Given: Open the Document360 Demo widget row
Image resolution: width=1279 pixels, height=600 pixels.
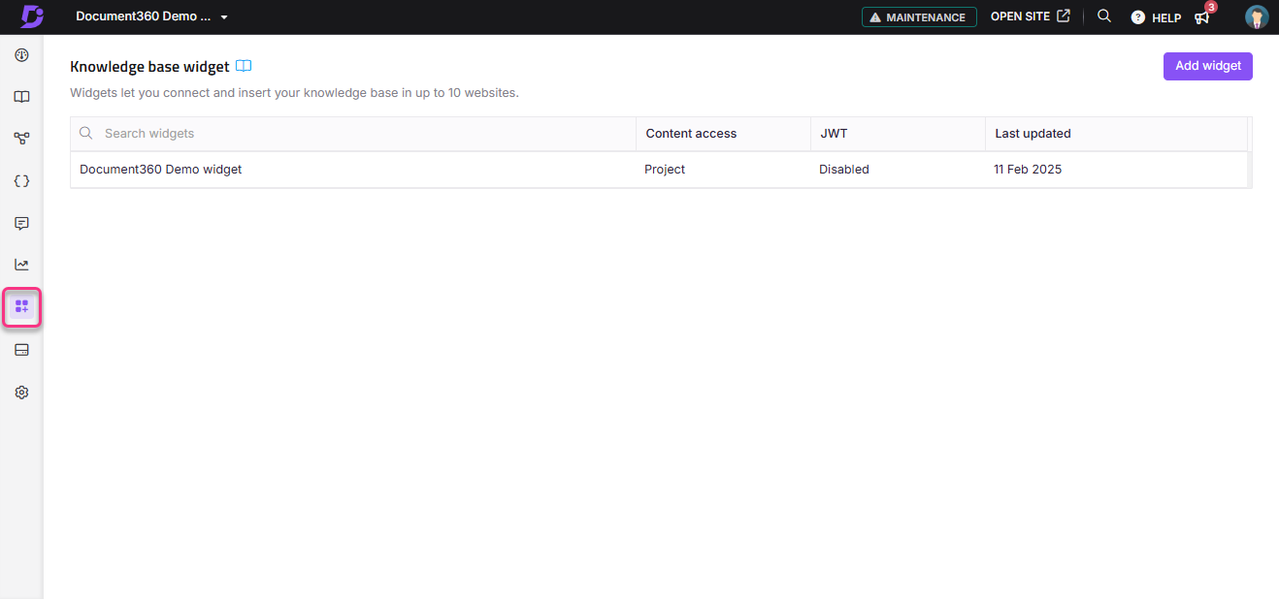Looking at the screenshot, I should click(659, 170).
